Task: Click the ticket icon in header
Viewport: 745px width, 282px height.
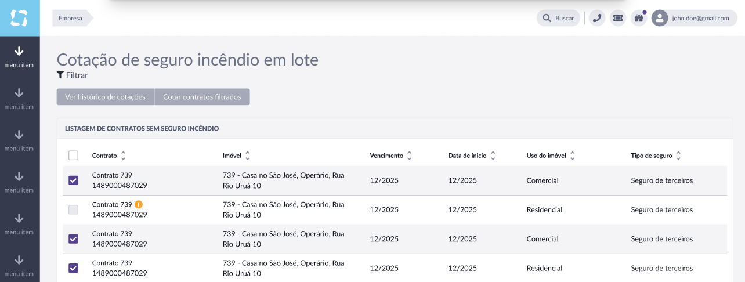Action: [x=618, y=18]
